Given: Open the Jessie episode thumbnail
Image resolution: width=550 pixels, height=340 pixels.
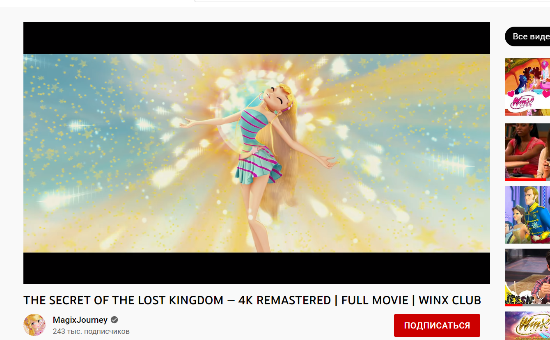Looking at the screenshot, I should [x=527, y=277].
